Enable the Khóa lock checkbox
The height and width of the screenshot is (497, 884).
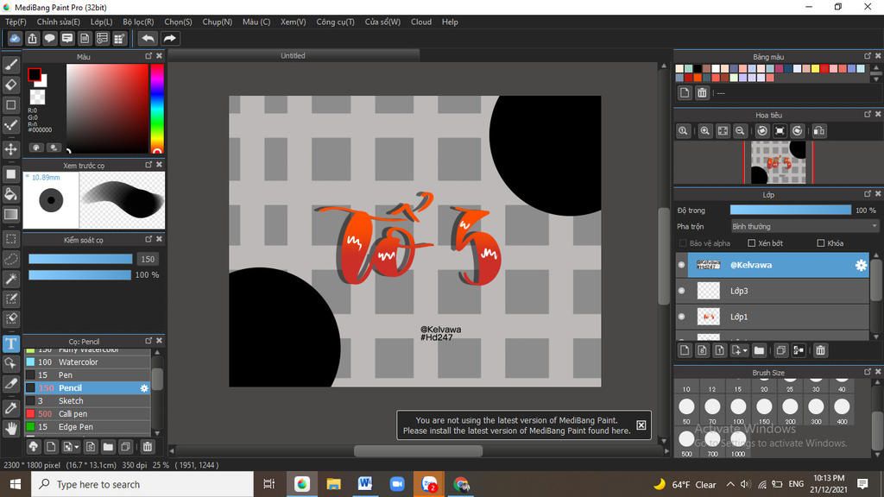[821, 243]
